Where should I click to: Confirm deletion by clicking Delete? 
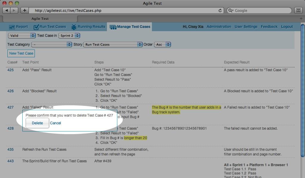coord(37,123)
